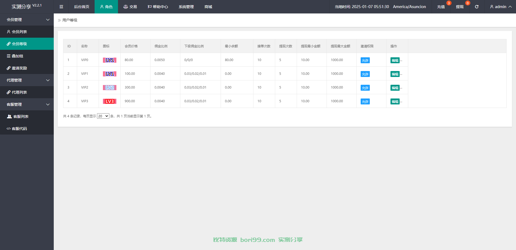516x250 pixels.
Task: Toggle 允许 invite permission for VIP2
Action: [x=365, y=88]
